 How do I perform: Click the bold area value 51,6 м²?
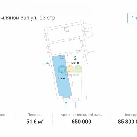(x=35, y=121)
